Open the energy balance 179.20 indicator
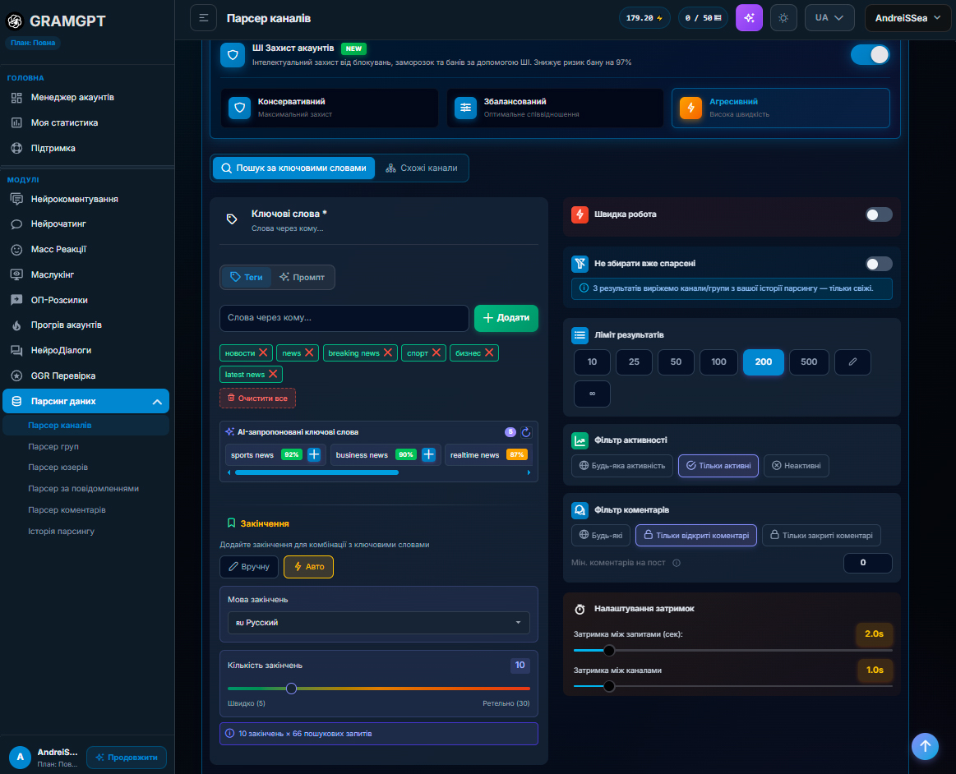Viewport: 956px width, 774px height. (x=644, y=18)
